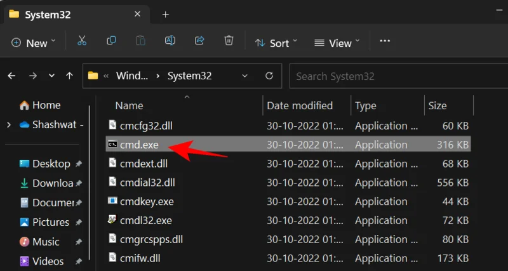Click the Paste clipboard icon
The width and height of the screenshot is (508, 271).
click(x=140, y=41)
